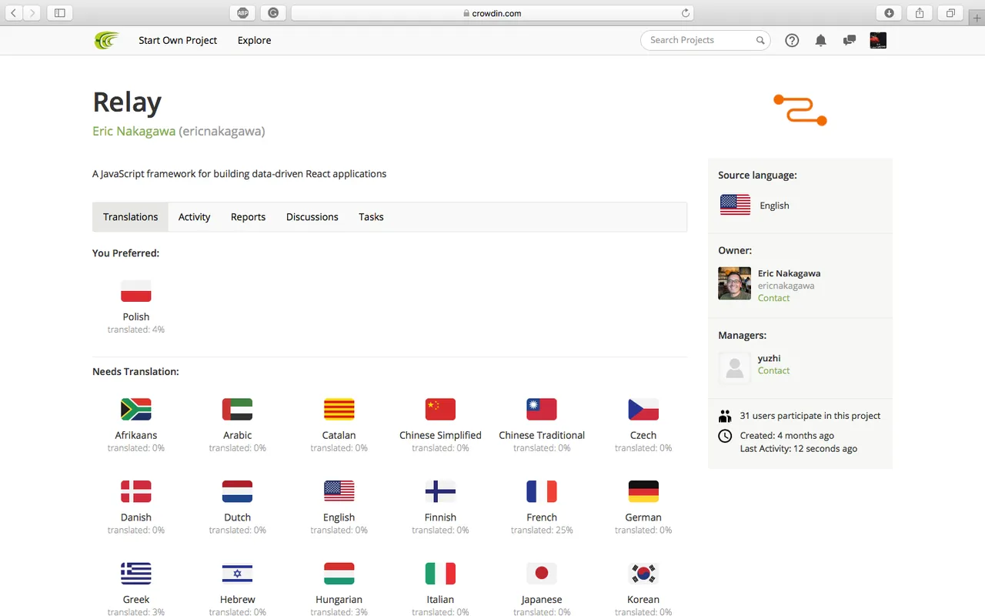Select the French flag icon
Viewport: 985px width, 616px height.
pyautogui.click(x=542, y=491)
